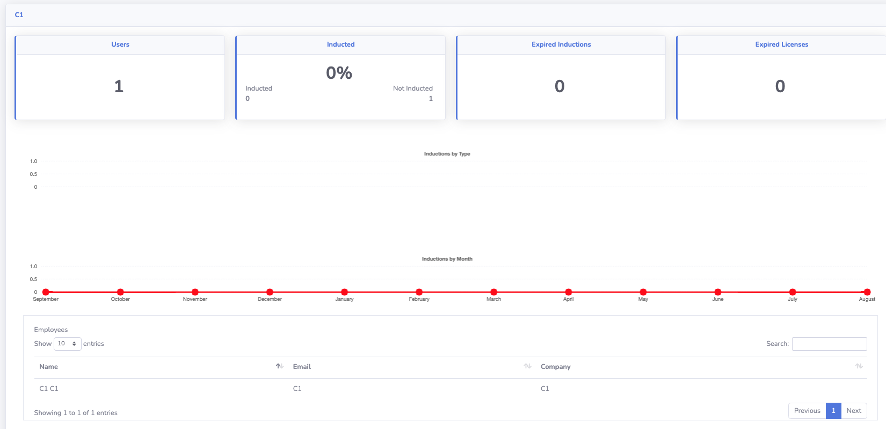The width and height of the screenshot is (886, 429).
Task: Sort table by Email column arrow icon
Action: (x=528, y=366)
